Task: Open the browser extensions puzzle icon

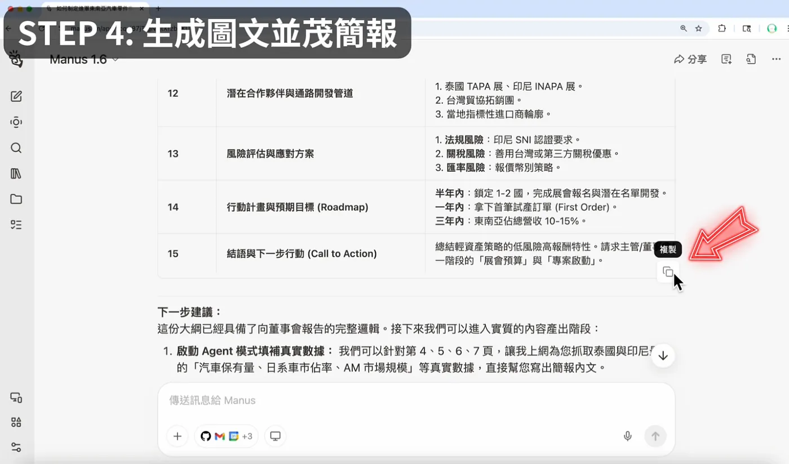Action: point(722,28)
